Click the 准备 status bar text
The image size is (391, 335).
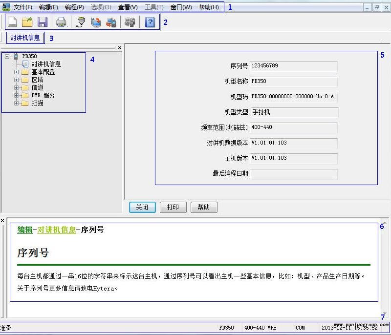pyautogui.click(x=6, y=328)
